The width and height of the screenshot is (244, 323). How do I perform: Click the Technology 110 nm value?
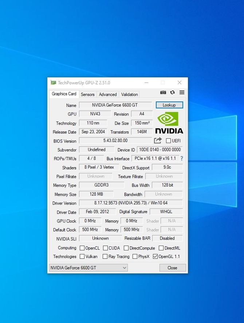click(93, 123)
